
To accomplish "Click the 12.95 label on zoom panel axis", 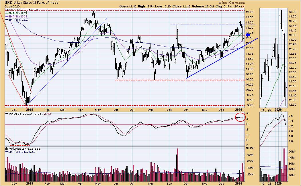I will tap(292, 44).
